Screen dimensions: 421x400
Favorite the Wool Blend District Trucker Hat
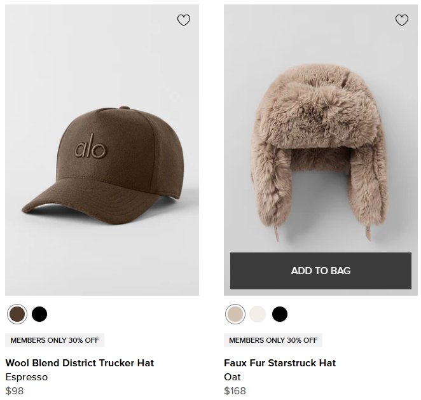pos(184,20)
